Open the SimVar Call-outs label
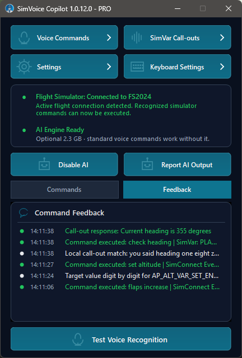 point(175,38)
